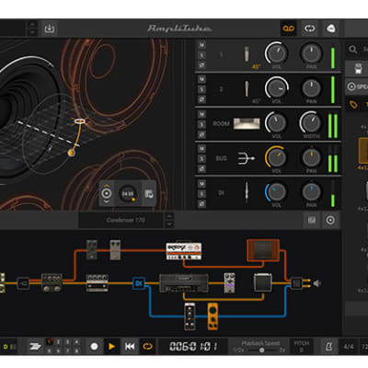Click the DI channel VOL knob
368x368 pixels.
click(x=276, y=192)
